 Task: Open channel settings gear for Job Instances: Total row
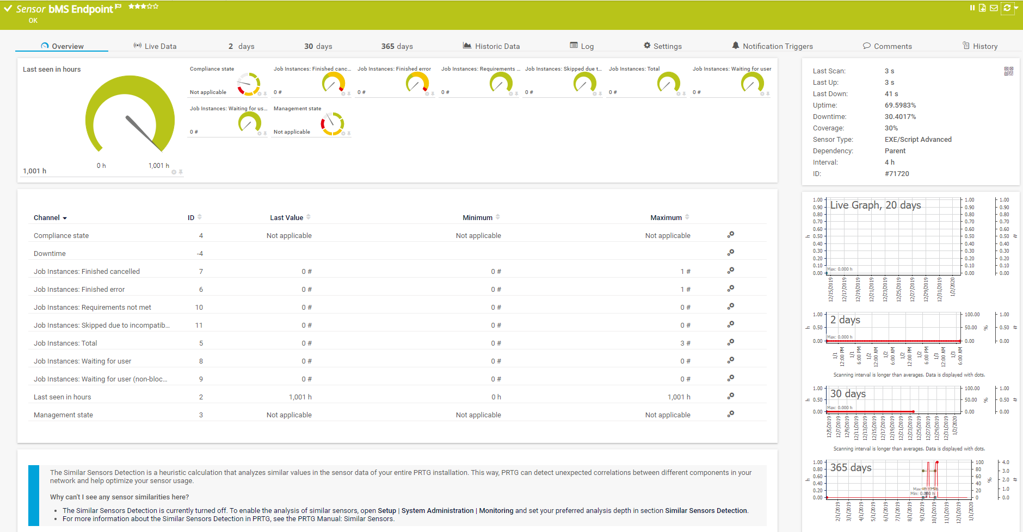click(x=730, y=342)
